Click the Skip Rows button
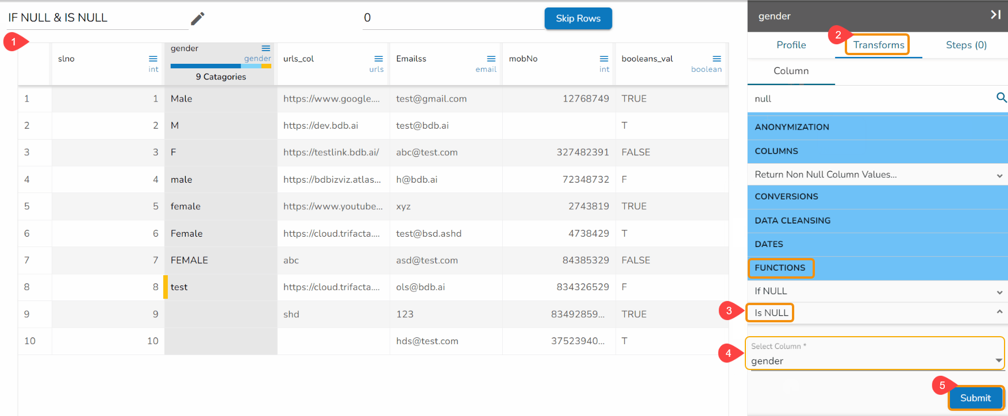Image resolution: width=1008 pixels, height=416 pixels. click(578, 18)
